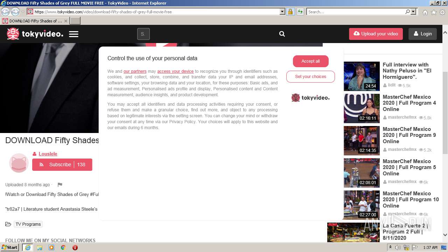Click the Action Center flag tray icon
The height and width of the screenshot is (252, 448).
[x=415, y=247]
